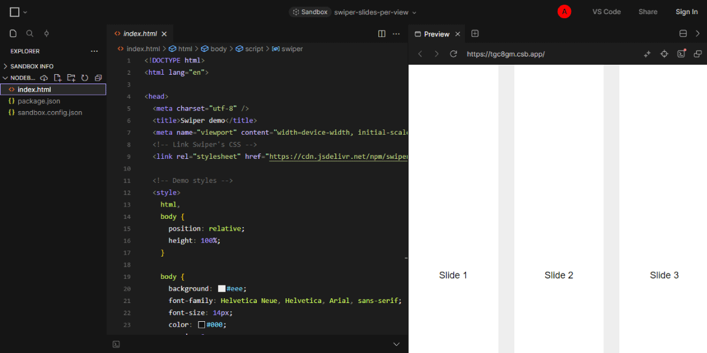
Task: Open the preview console icon
Action: (681, 54)
